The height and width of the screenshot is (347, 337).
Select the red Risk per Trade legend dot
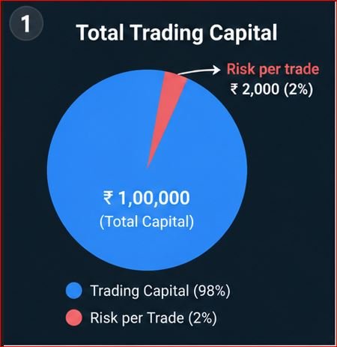tap(74, 318)
